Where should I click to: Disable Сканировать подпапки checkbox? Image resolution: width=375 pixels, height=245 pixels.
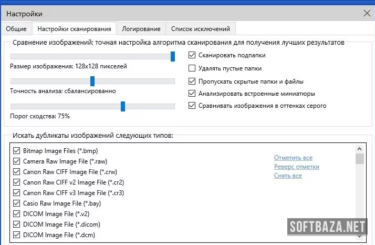[192, 55]
